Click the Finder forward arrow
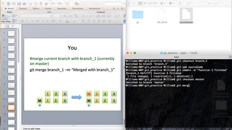The height and width of the screenshot is (130, 232). coord(134,3)
